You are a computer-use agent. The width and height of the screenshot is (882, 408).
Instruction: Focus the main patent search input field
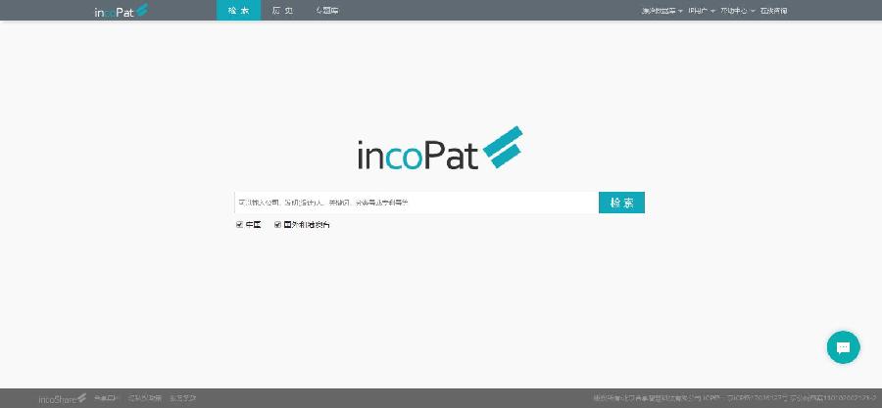pyautogui.click(x=416, y=203)
